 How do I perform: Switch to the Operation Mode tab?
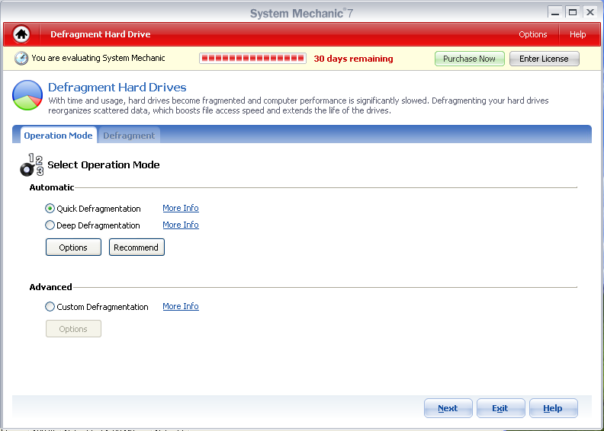(x=58, y=136)
